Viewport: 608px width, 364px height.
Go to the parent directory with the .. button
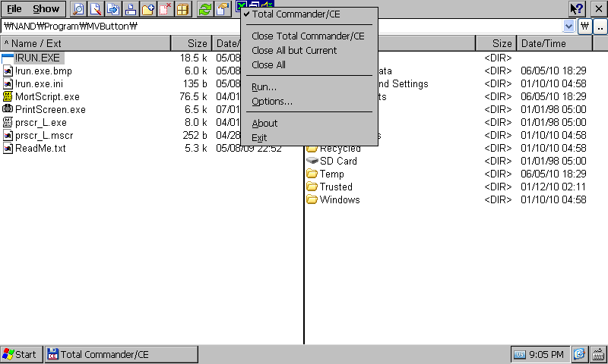coord(600,27)
